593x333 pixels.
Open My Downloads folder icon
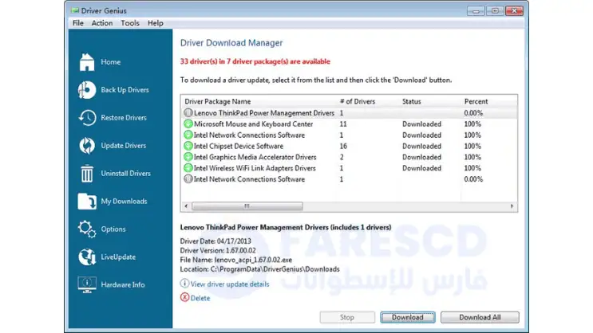(86, 202)
